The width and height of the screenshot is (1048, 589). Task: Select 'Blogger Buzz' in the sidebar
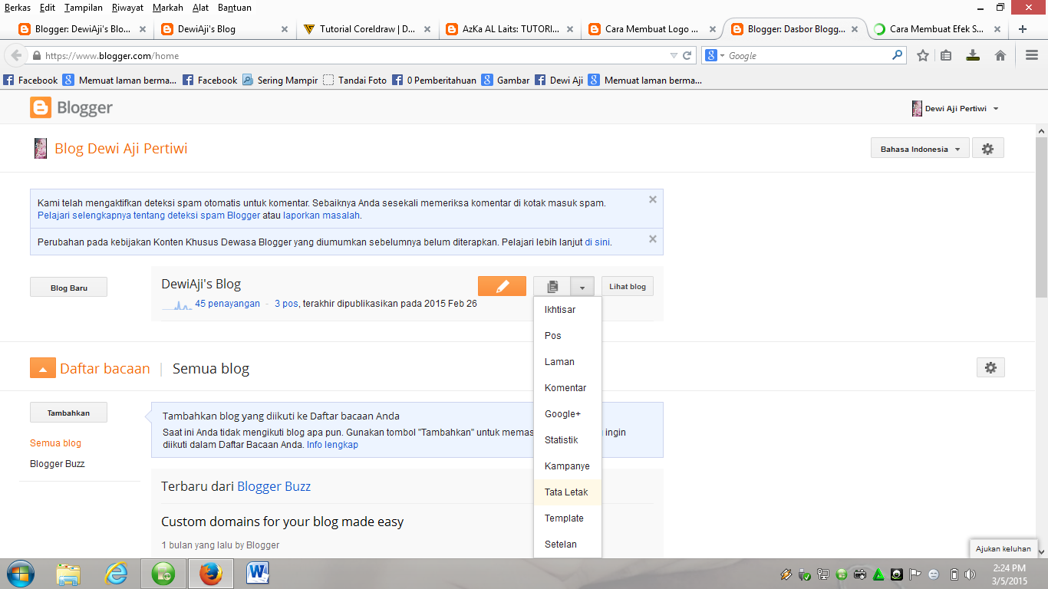click(57, 464)
